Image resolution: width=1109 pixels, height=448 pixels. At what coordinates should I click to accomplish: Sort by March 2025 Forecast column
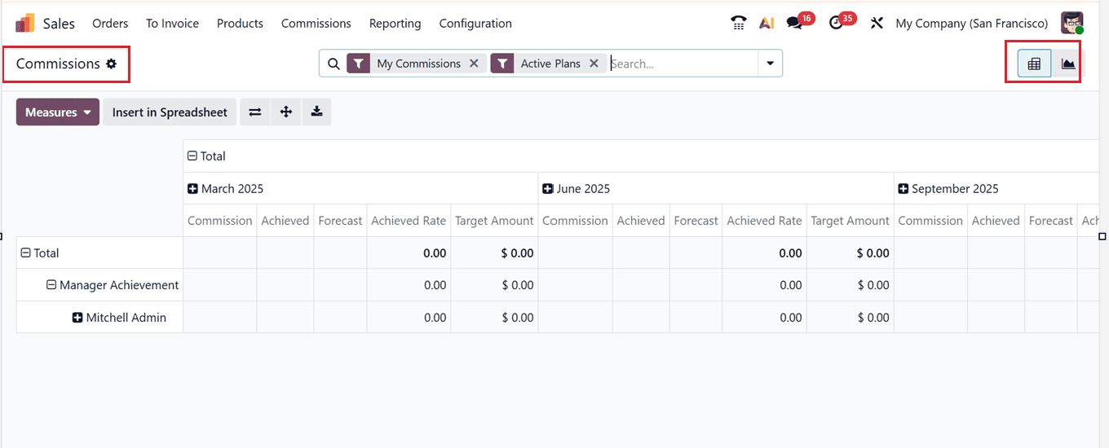coord(340,221)
